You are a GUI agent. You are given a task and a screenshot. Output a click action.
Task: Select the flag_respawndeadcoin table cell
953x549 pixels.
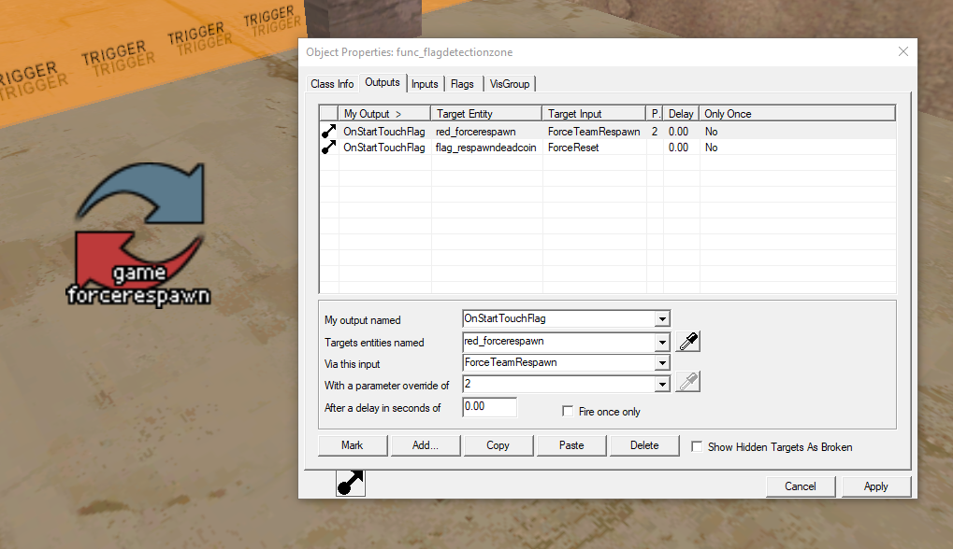[x=486, y=148]
